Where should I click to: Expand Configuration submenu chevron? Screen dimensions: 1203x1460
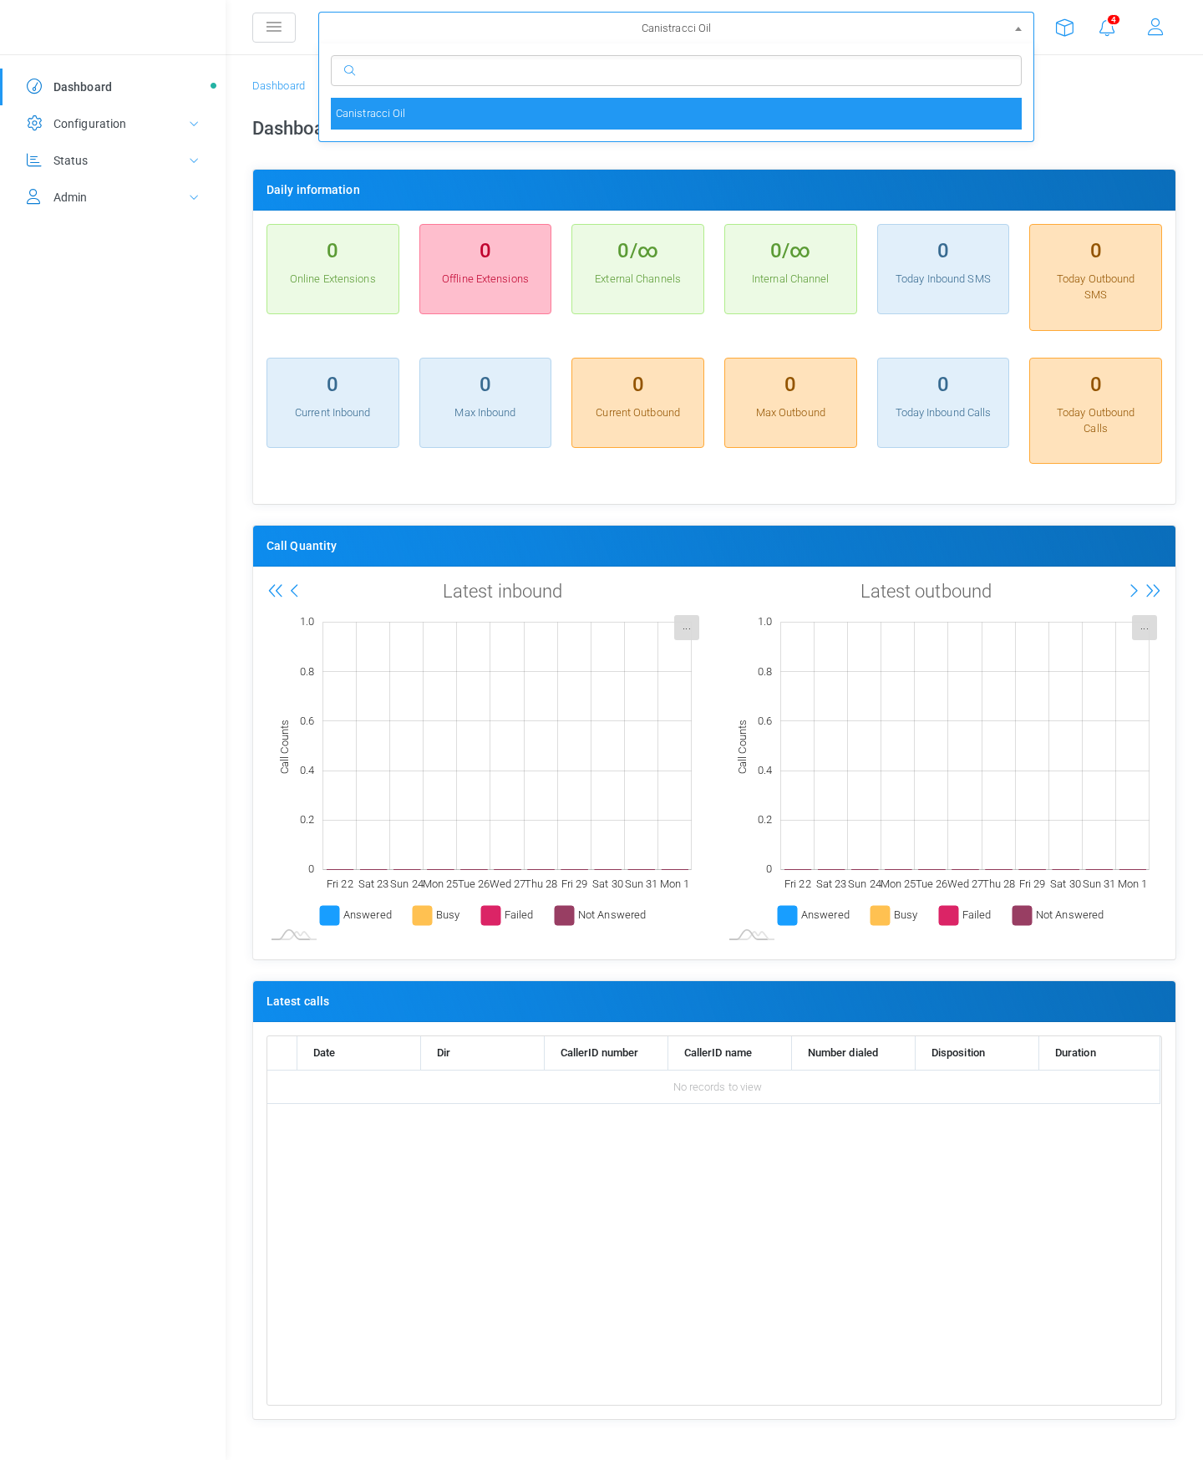coord(194,124)
